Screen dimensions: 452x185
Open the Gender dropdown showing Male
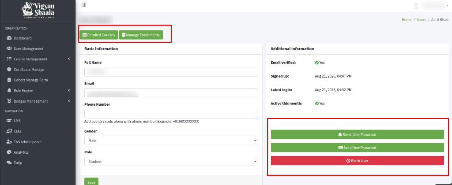(171, 141)
